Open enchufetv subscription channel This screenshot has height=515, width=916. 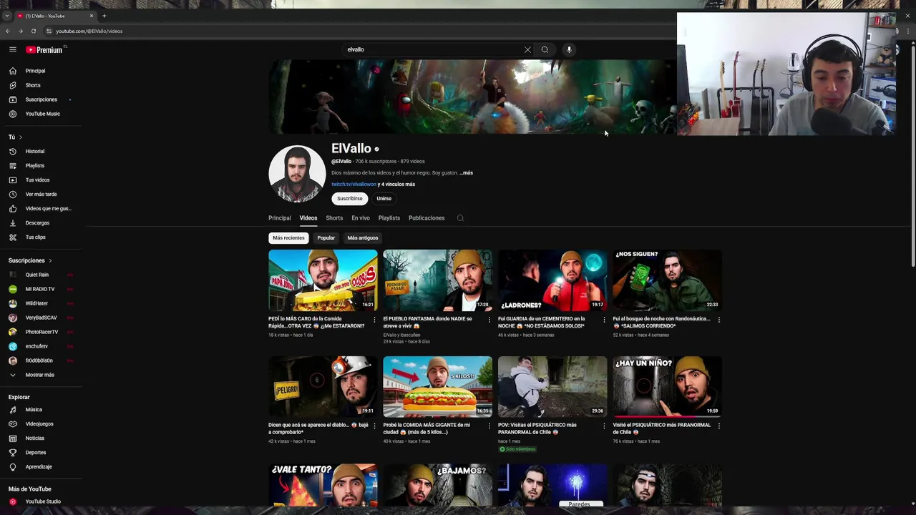(36, 346)
